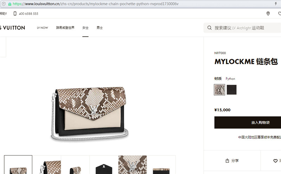Select the sixth thumbnail, top view
This screenshot has width=281, height=174.
point(161,164)
